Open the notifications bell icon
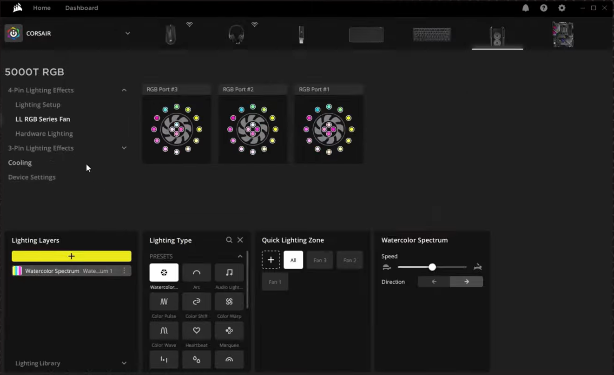 (x=526, y=8)
